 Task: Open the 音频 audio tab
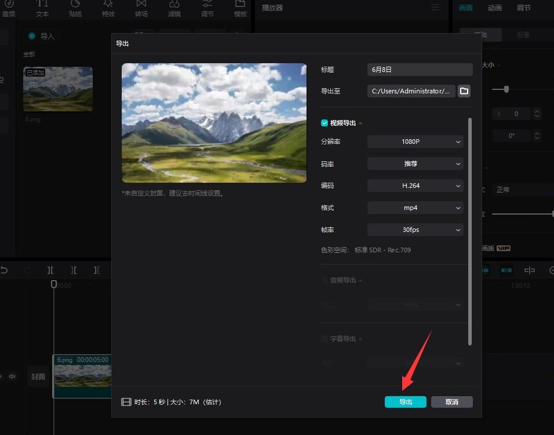coord(9,9)
